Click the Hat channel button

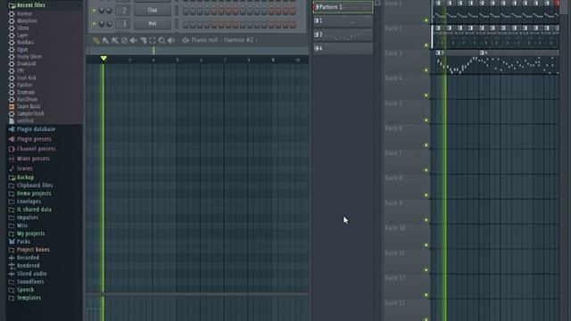pyautogui.click(x=153, y=24)
